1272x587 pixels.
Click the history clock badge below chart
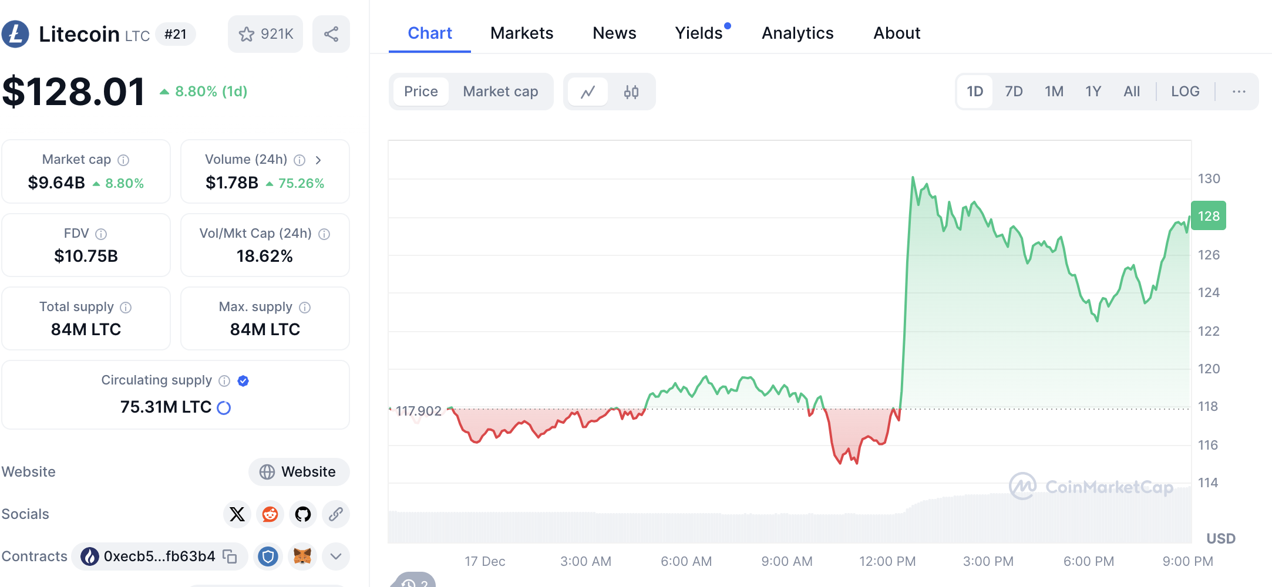[x=415, y=581]
